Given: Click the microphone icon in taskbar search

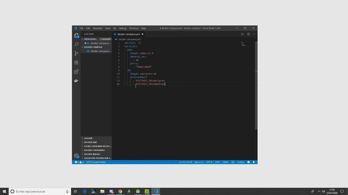Looking at the screenshot, I should pos(67,191).
